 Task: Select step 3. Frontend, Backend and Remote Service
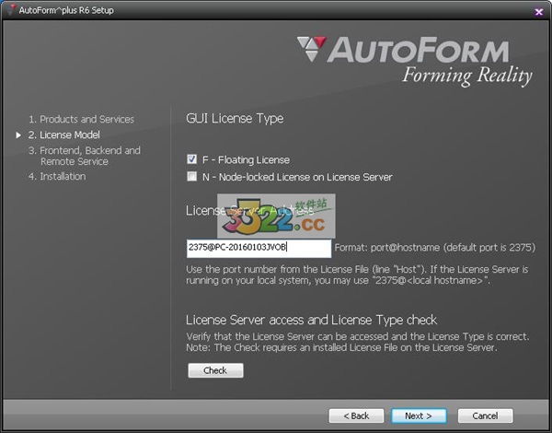pos(85,156)
